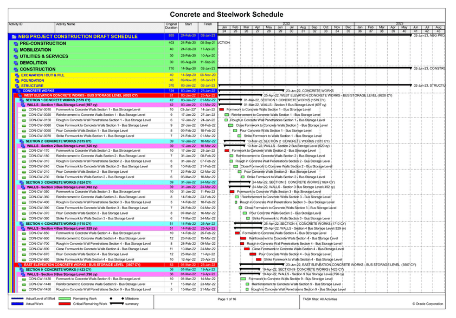Screen dimensions: 456x318
Task: Click the WBS icon beside STRUCTURE
Action: tap(17, 86)
